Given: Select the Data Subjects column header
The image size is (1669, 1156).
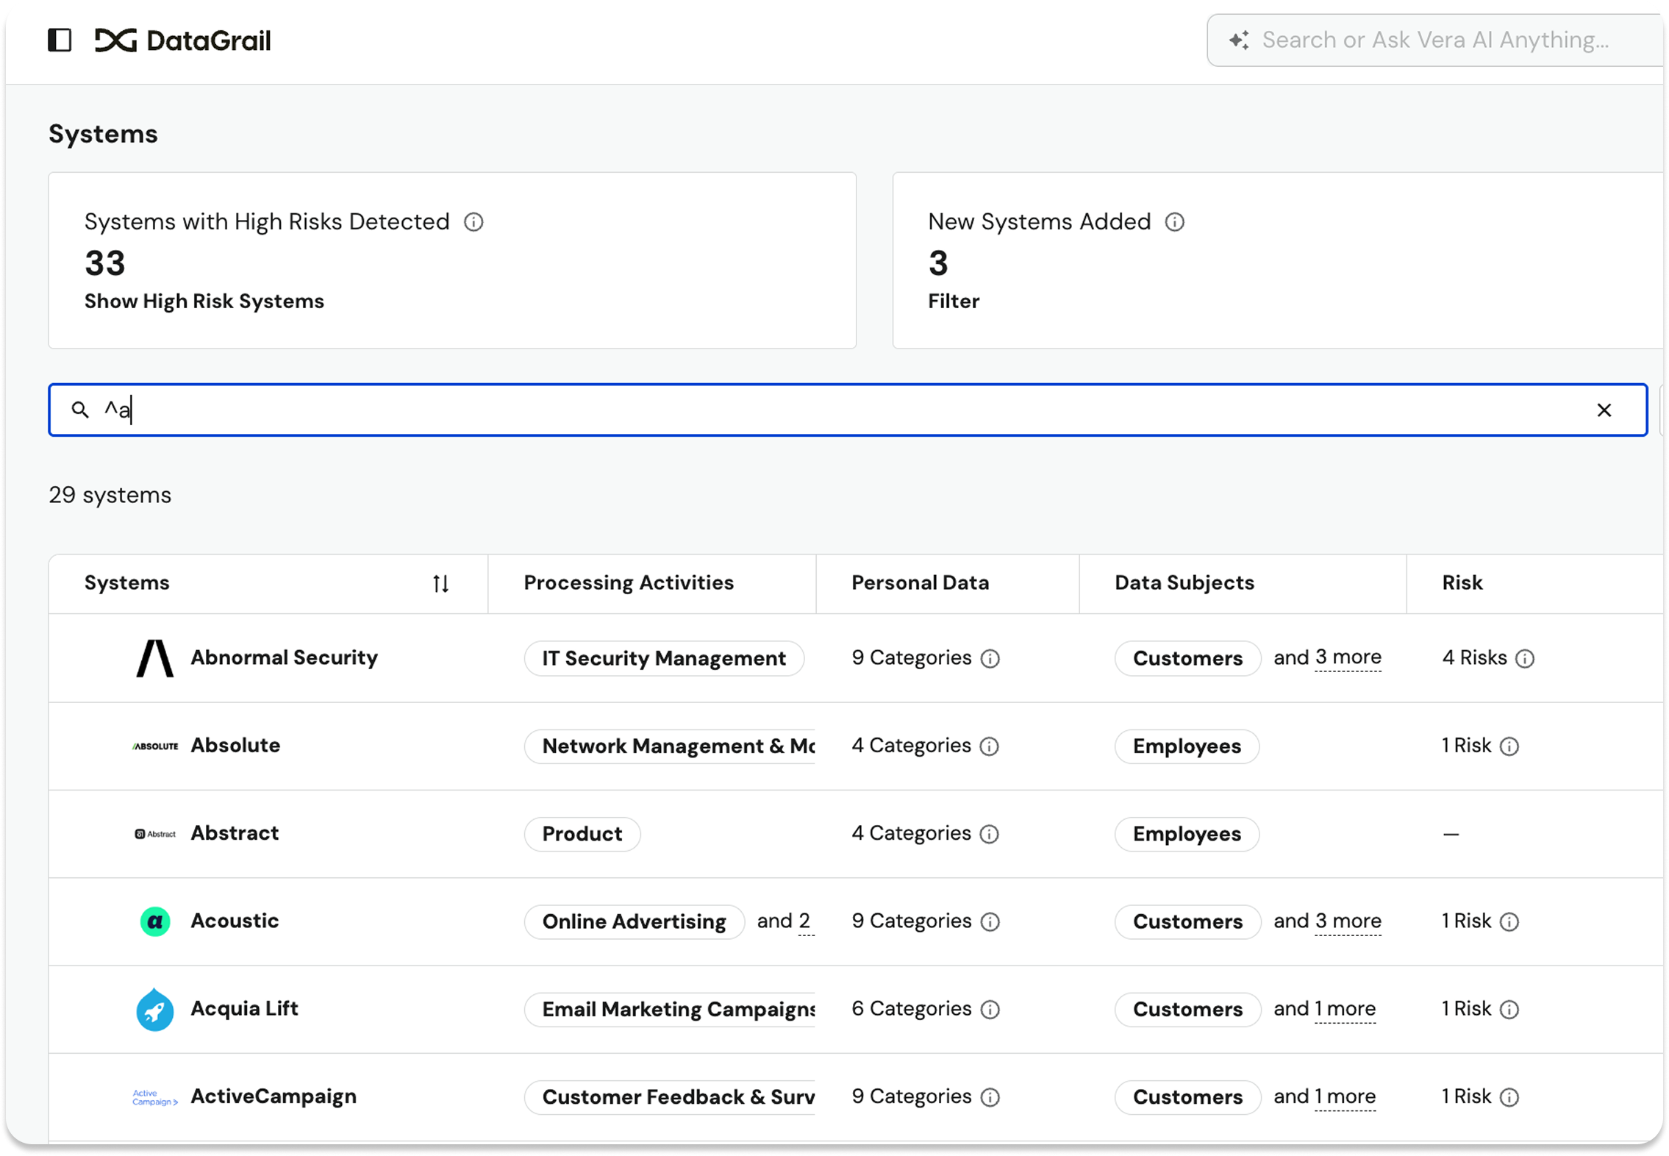Looking at the screenshot, I should pos(1183,582).
